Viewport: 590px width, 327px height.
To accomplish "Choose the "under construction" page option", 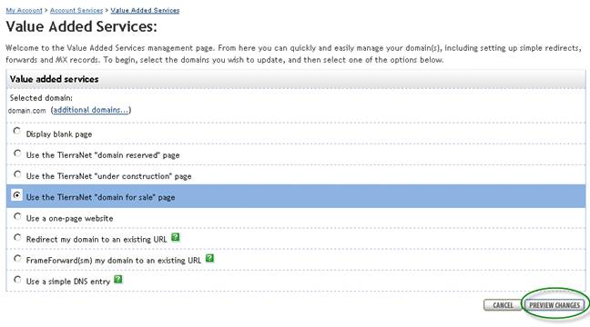I will tap(17, 174).
